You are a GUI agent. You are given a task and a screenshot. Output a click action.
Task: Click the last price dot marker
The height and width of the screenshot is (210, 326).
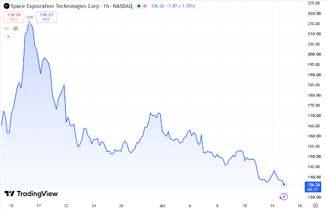point(284,184)
